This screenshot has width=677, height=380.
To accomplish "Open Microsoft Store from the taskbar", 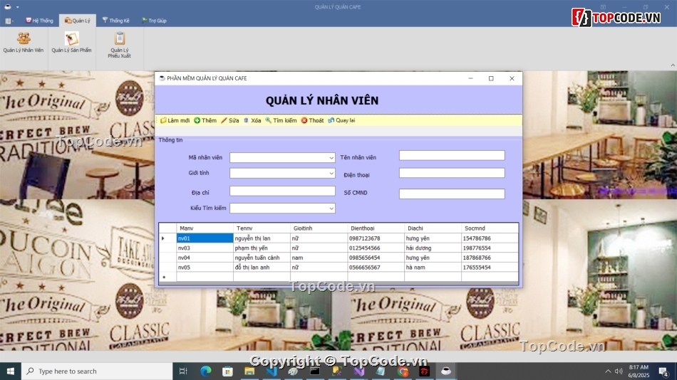I will [227, 371].
